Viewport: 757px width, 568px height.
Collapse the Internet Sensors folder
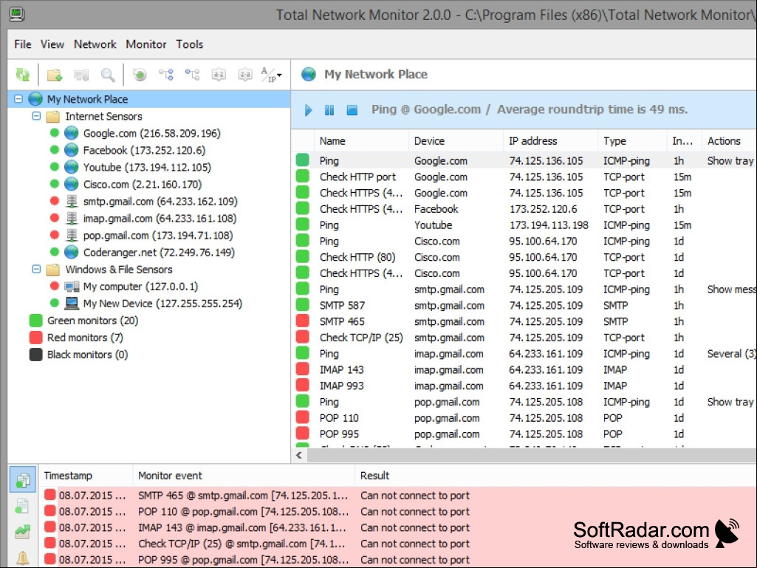tap(36, 116)
